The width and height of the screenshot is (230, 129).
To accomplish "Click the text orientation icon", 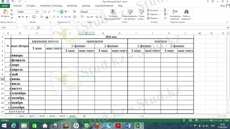I will (x=66, y=12).
